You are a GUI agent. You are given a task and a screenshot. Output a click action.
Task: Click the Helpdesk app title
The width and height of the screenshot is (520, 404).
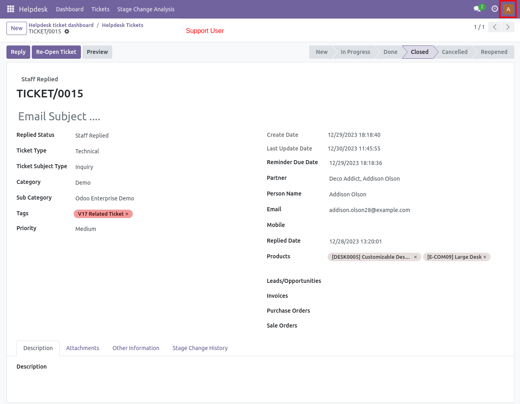[33, 9]
